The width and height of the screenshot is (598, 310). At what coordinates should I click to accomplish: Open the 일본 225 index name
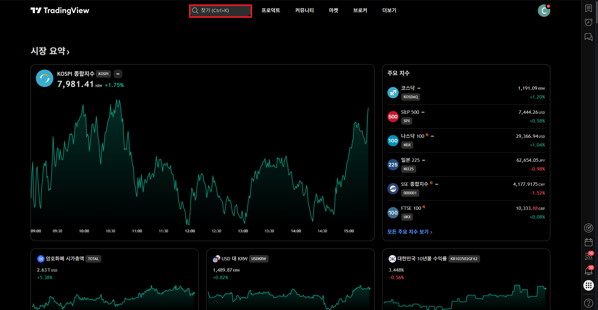410,160
